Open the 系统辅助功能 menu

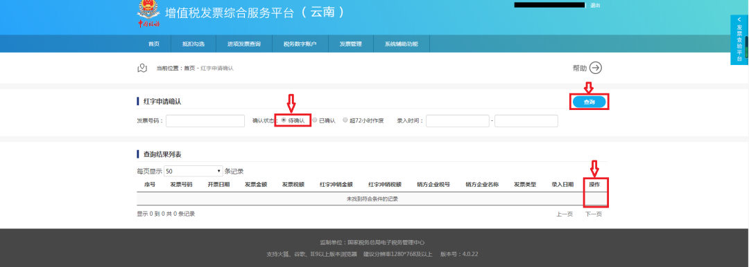402,44
